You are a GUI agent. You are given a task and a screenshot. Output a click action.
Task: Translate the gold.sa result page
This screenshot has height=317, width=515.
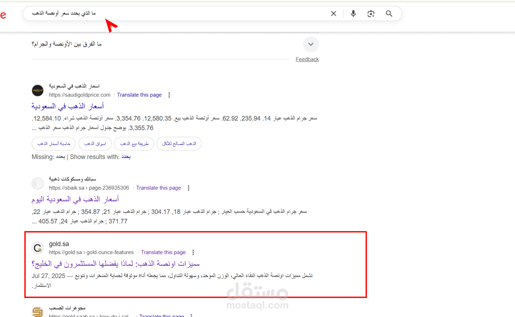pyautogui.click(x=163, y=252)
